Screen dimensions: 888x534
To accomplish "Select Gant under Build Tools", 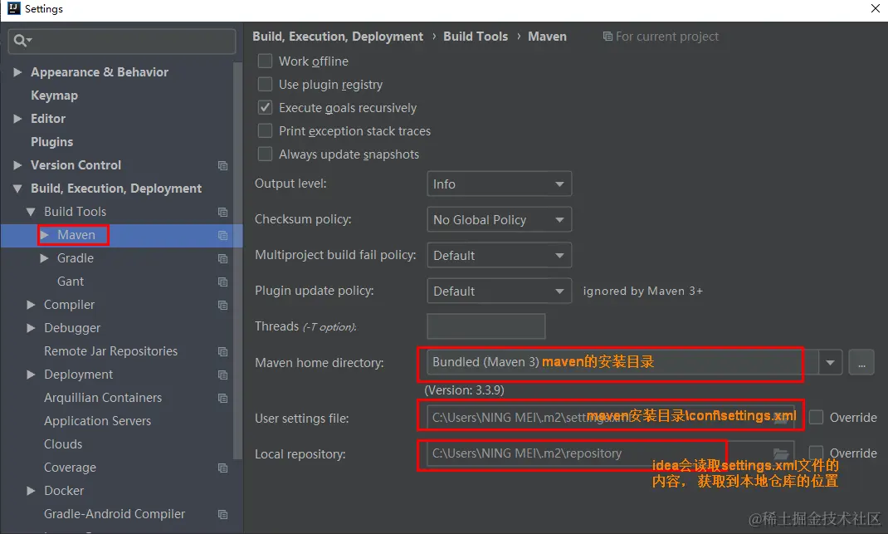I will pyautogui.click(x=71, y=282).
